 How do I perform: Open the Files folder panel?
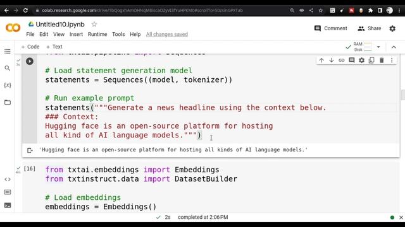coord(8,102)
